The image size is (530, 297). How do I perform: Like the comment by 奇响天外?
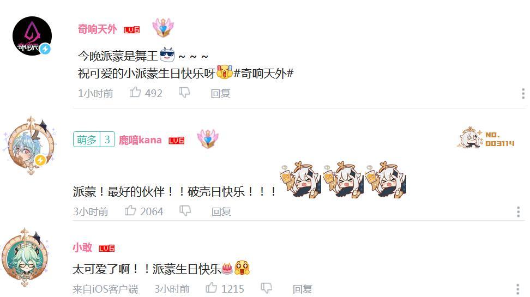coord(135,92)
